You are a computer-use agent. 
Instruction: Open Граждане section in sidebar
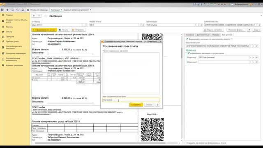(10, 37)
